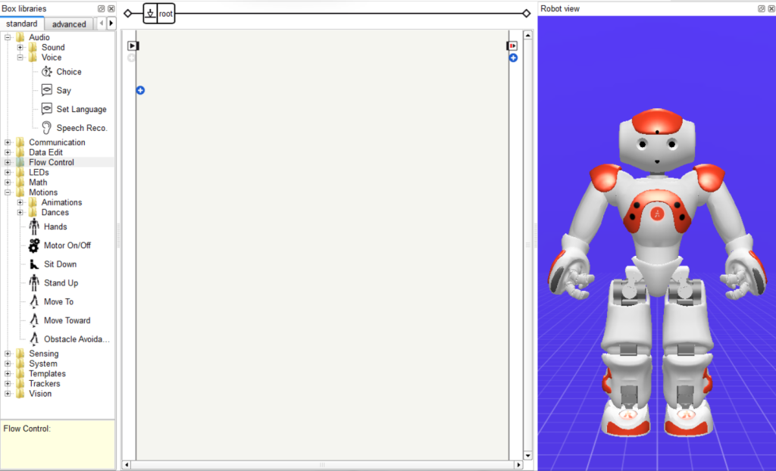Select the Flow Control tree item
This screenshot has width=776, height=471.
click(52, 163)
